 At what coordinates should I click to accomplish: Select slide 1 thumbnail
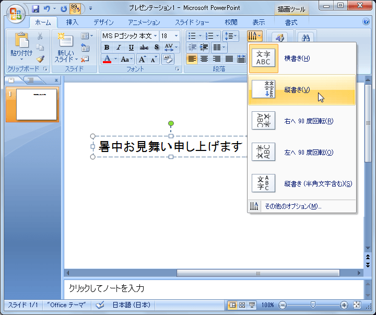tap(37, 104)
